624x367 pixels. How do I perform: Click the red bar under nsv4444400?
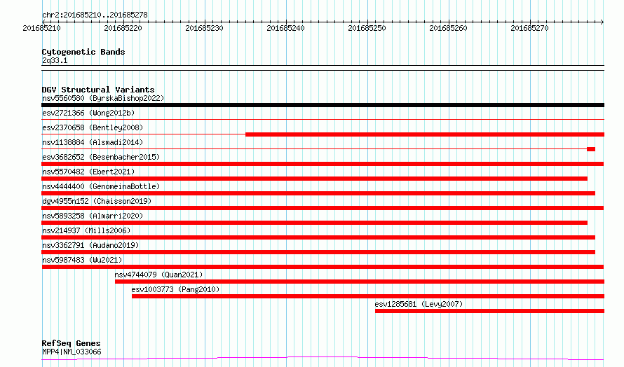coord(318,193)
